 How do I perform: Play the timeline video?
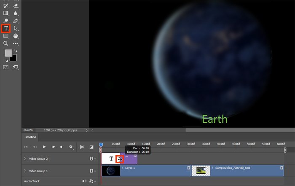coord(44,147)
